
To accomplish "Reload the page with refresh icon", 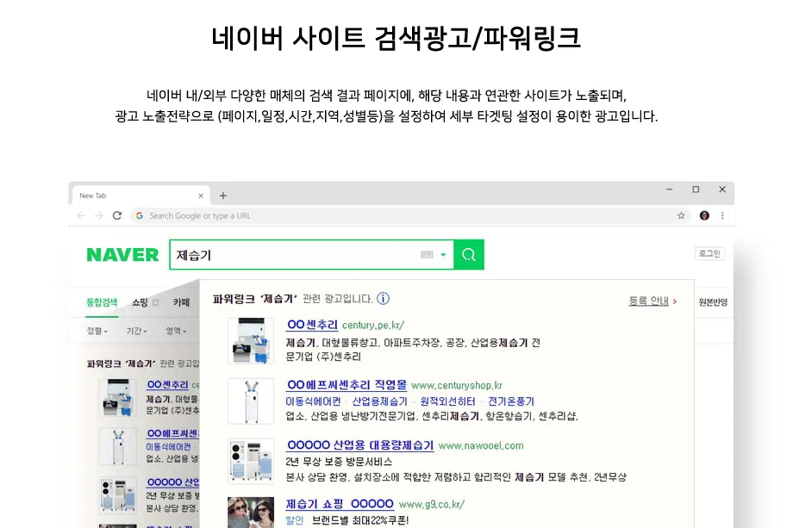I will [117, 215].
